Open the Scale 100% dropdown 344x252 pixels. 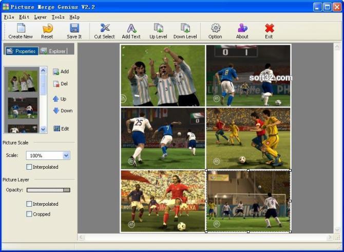[x=66, y=155]
